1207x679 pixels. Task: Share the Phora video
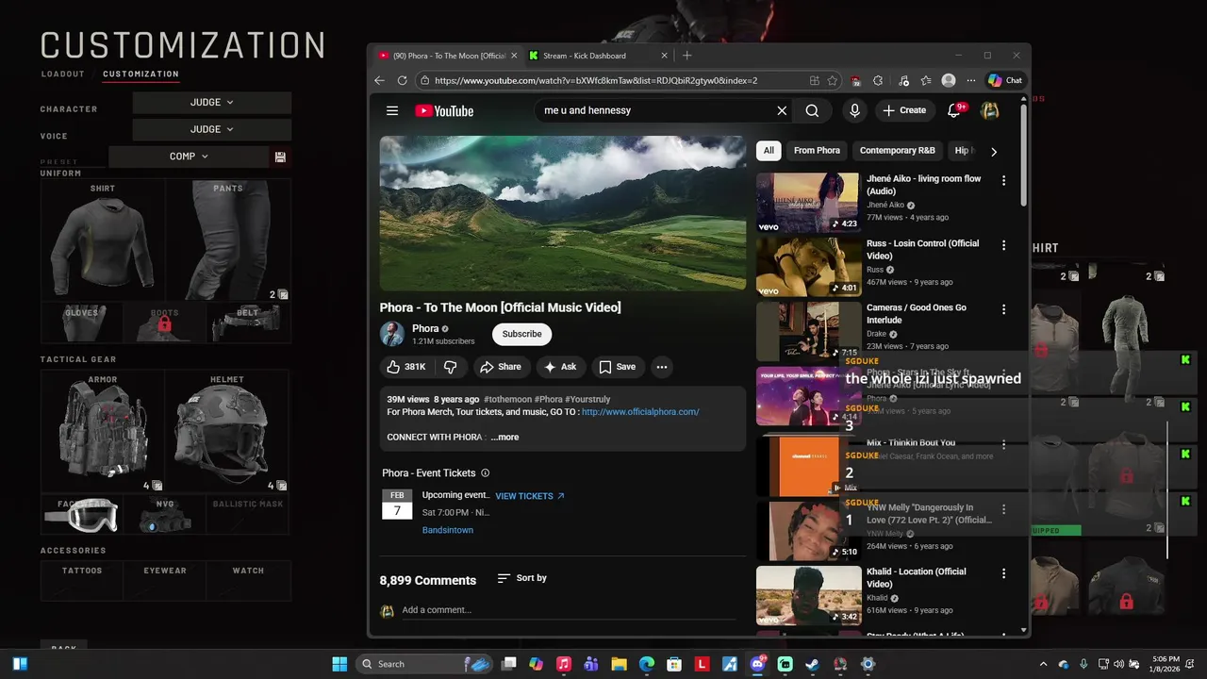(x=500, y=367)
